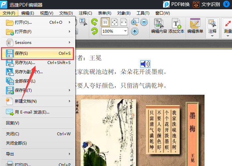
Task: Select the marquee zoom tool
Action: [x=135, y=22]
